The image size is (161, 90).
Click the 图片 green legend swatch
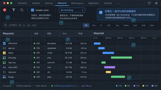126,86
